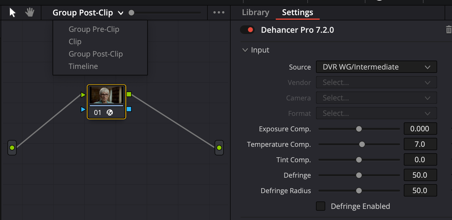This screenshot has width=452, height=220.
Task: Choose Timeline from the node mode menu
Action: (83, 66)
